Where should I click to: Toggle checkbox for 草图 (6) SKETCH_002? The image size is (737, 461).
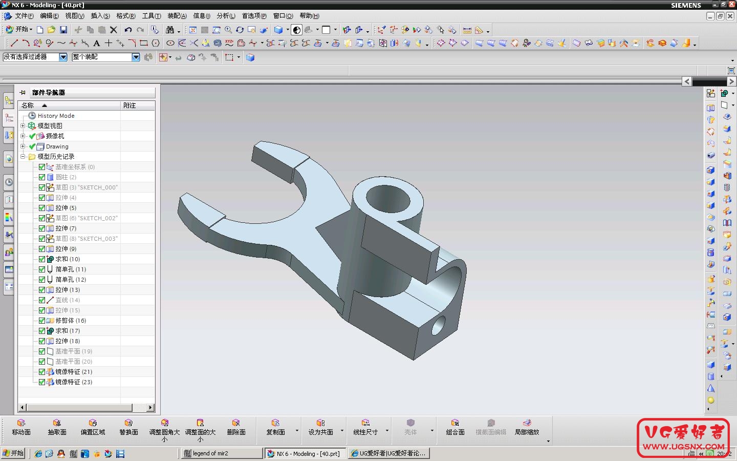42,218
